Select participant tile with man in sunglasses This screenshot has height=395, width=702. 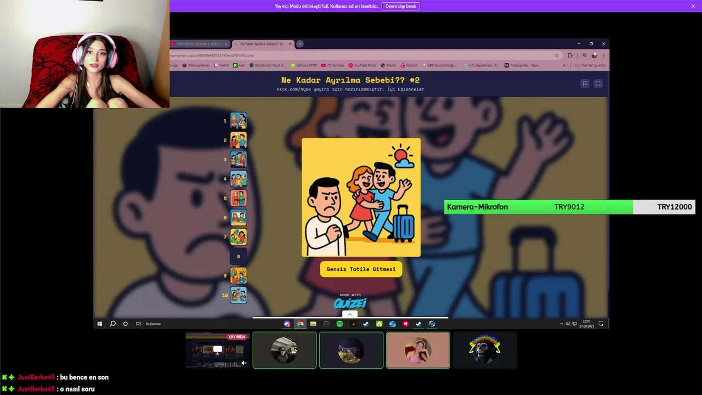[285, 351]
